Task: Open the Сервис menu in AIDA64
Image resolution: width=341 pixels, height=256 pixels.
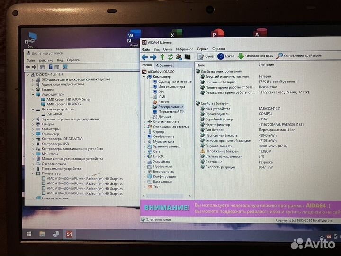Action: [202, 49]
